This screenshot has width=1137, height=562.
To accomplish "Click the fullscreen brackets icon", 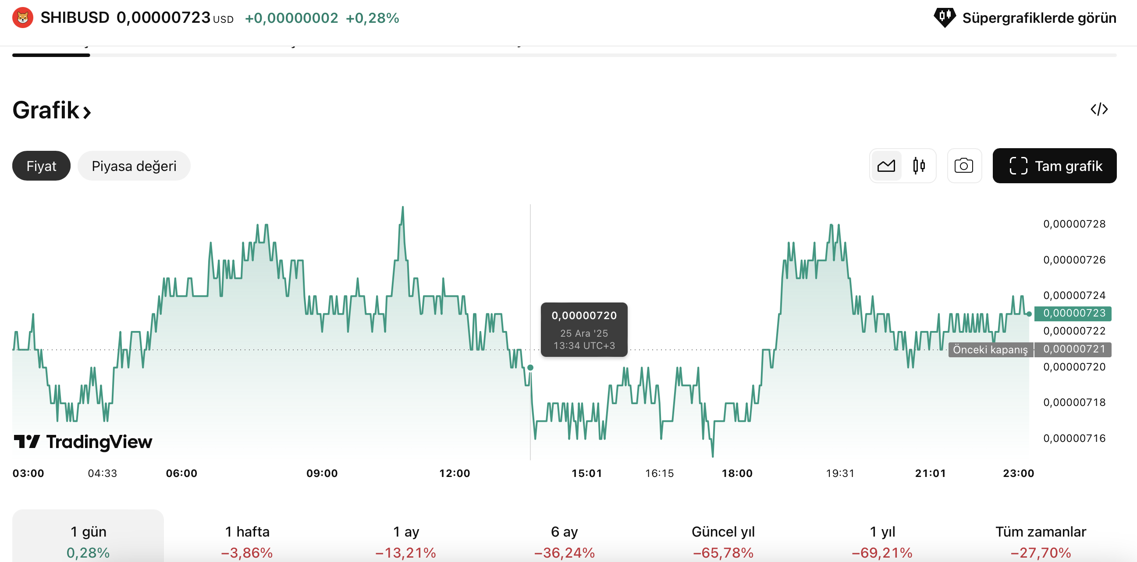I will [x=1018, y=166].
